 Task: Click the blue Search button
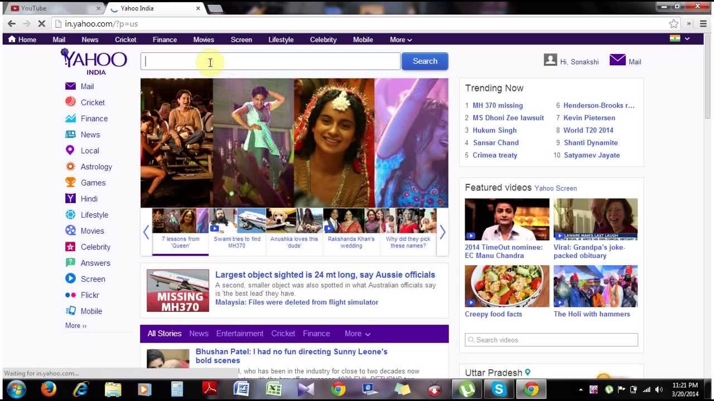point(425,61)
